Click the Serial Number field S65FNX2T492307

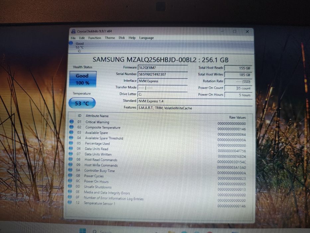click(x=162, y=74)
